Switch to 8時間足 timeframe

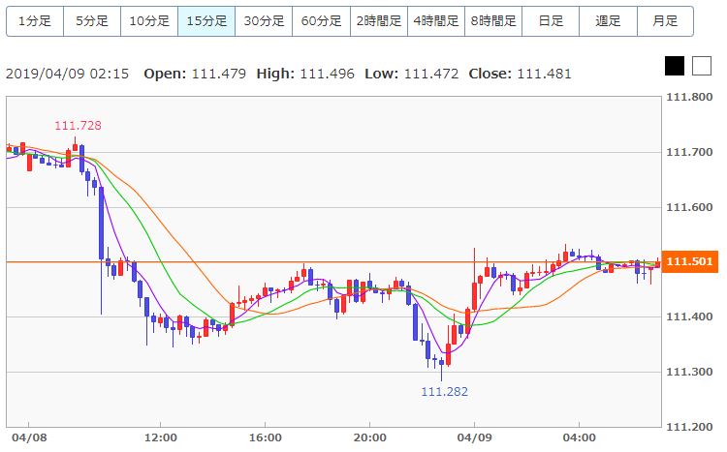[x=493, y=21]
